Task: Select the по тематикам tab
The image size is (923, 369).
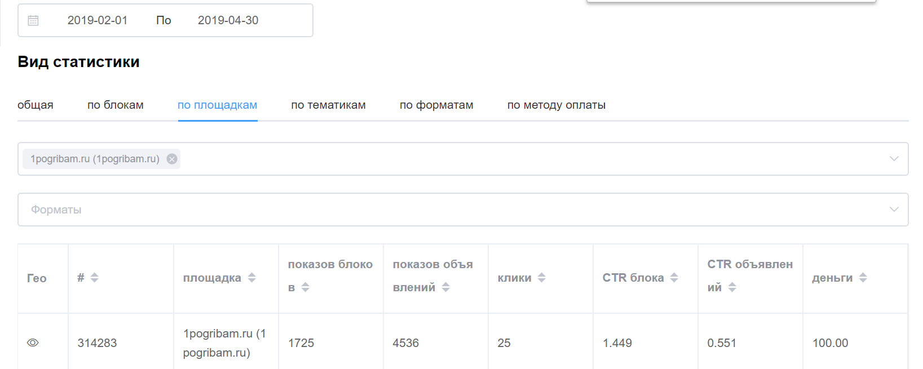Action: [x=328, y=105]
